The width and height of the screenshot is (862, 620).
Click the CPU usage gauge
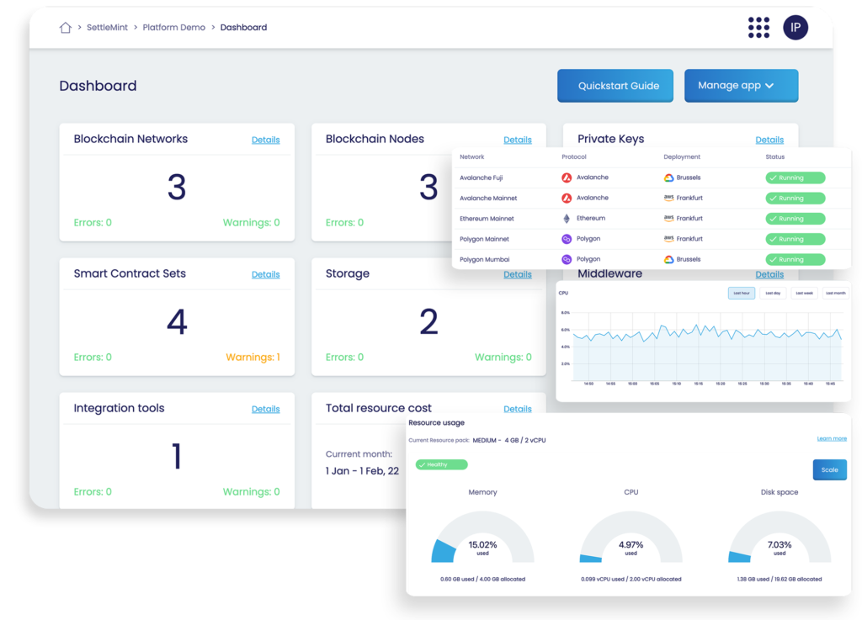(631, 537)
